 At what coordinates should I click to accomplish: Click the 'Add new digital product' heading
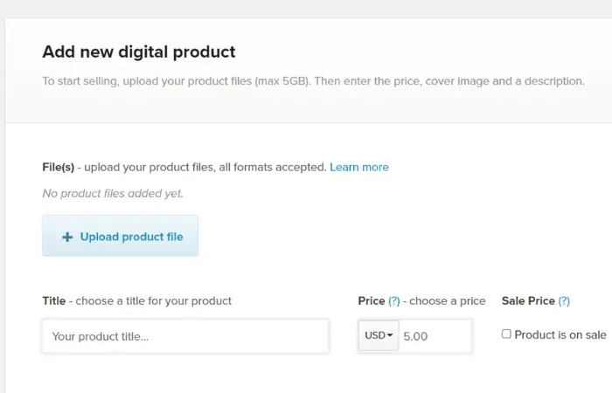tap(139, 52)
